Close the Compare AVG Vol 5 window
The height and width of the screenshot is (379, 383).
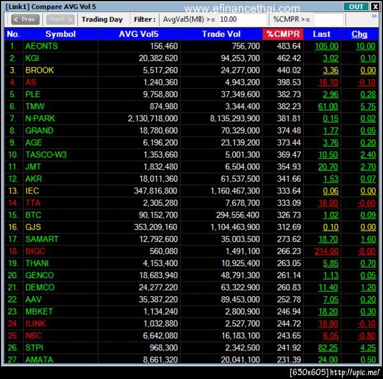(x=375, y=6)
